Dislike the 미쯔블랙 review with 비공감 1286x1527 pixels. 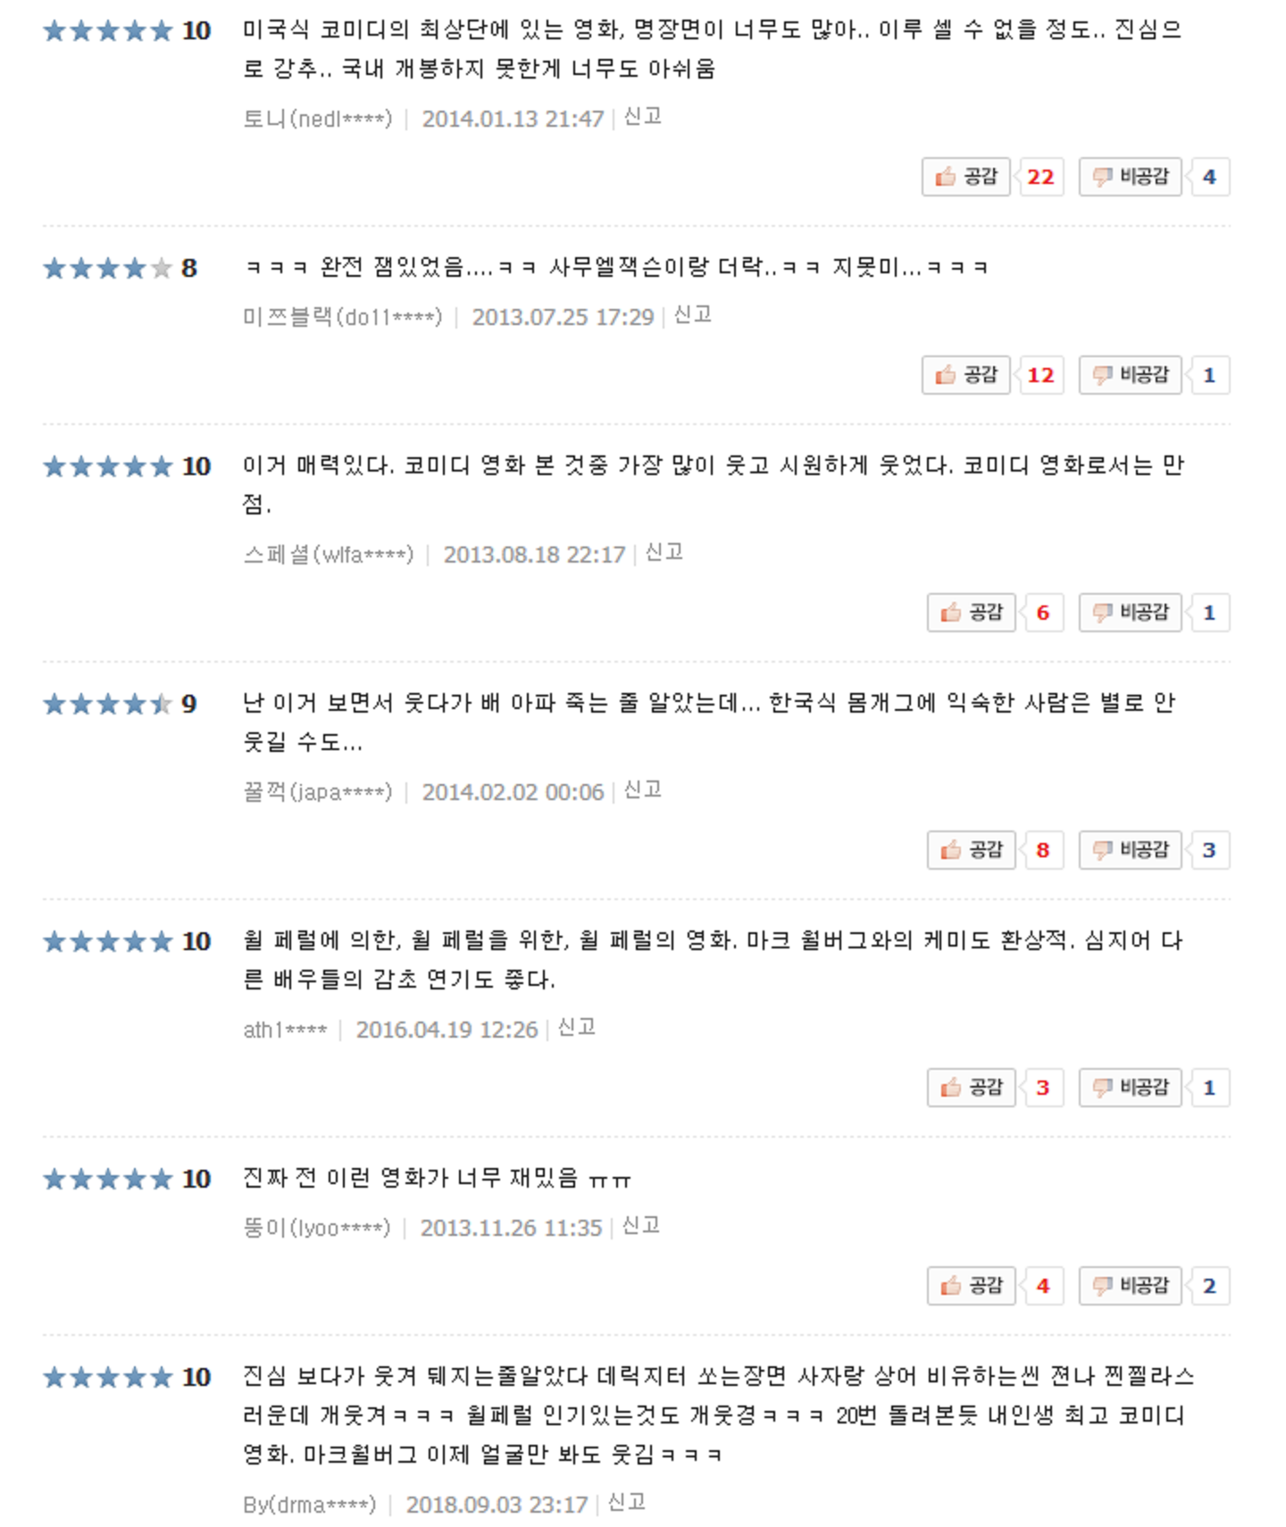click(1130, 375)
